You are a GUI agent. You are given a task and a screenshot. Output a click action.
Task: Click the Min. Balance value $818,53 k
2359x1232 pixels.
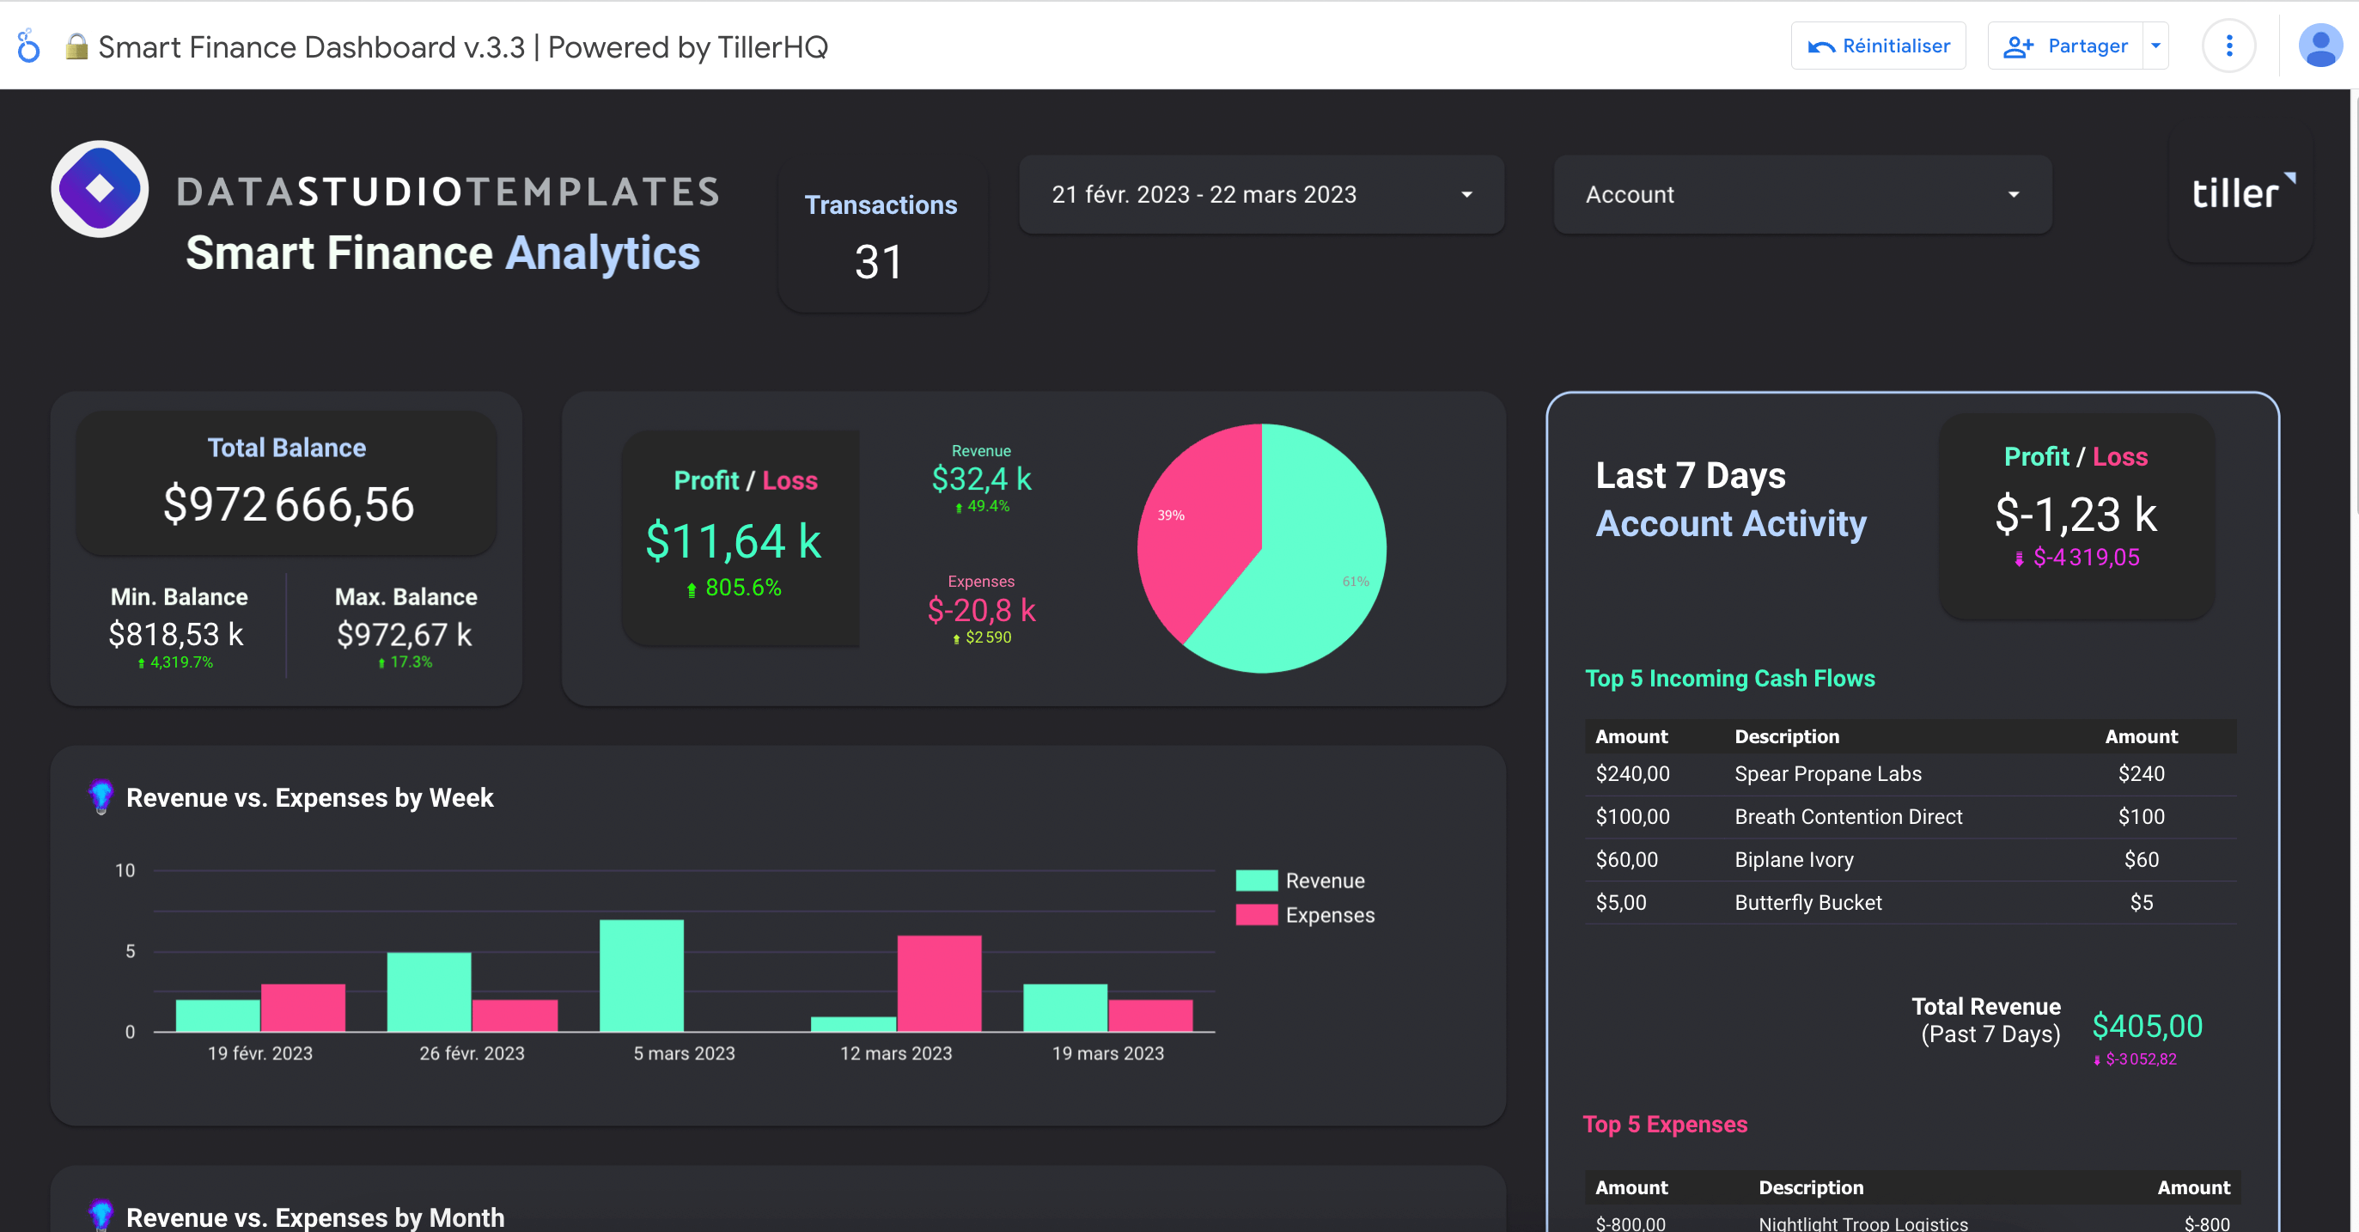click(x=176, y=634)
